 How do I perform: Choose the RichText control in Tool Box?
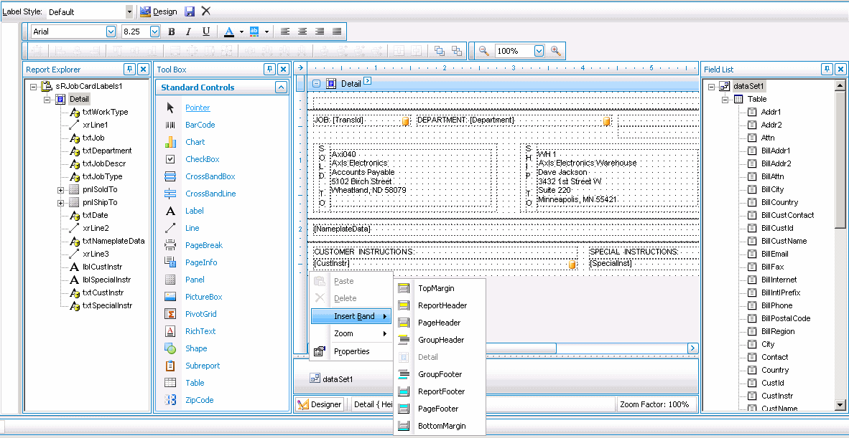coord(200,331)
